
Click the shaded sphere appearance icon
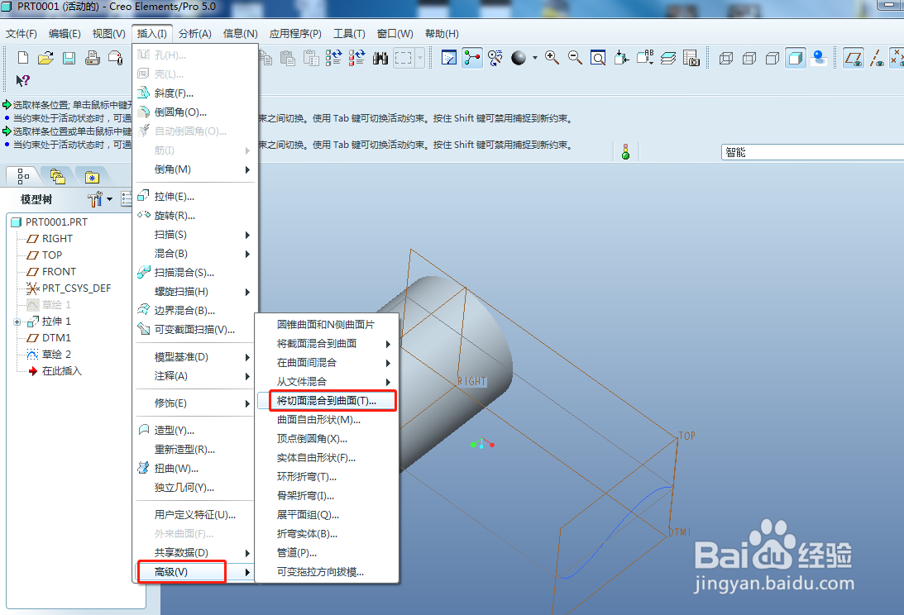(519, 58)
